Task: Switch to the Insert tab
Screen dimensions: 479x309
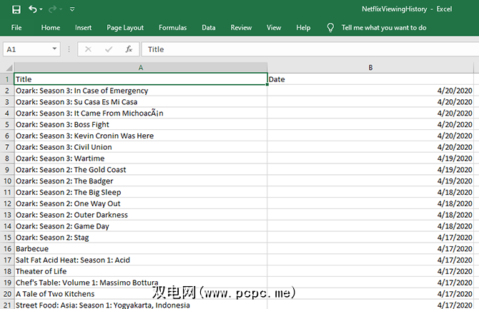Action: pos(83,28)
